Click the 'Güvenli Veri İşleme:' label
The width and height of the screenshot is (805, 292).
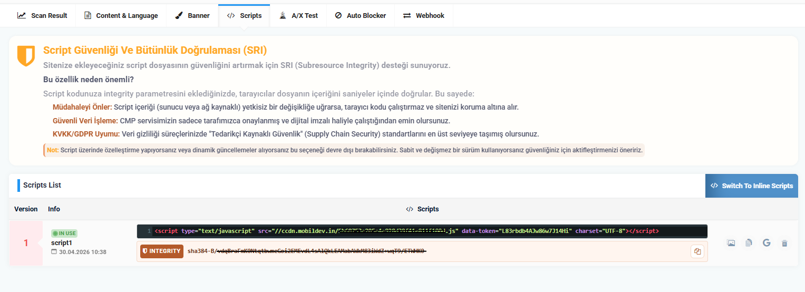pos(85,121)
